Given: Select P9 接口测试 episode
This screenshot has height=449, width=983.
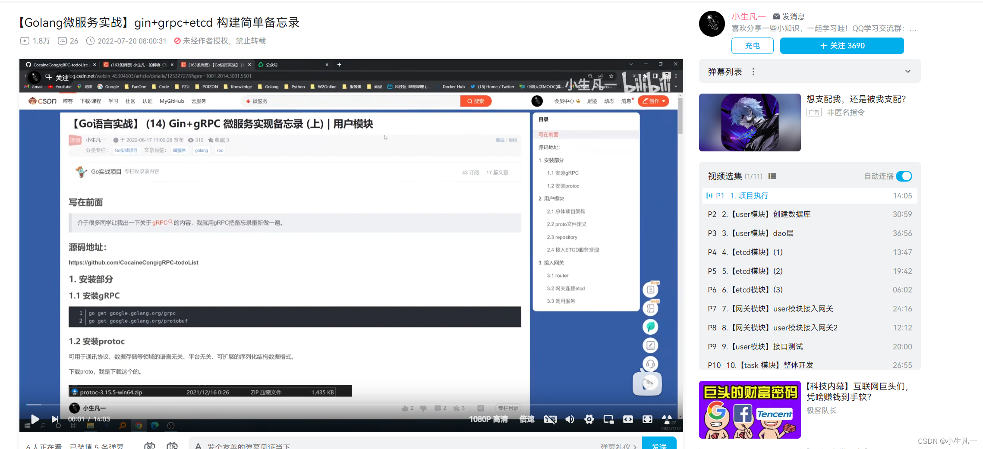Looking at the screenshot, I should (810, 347).
